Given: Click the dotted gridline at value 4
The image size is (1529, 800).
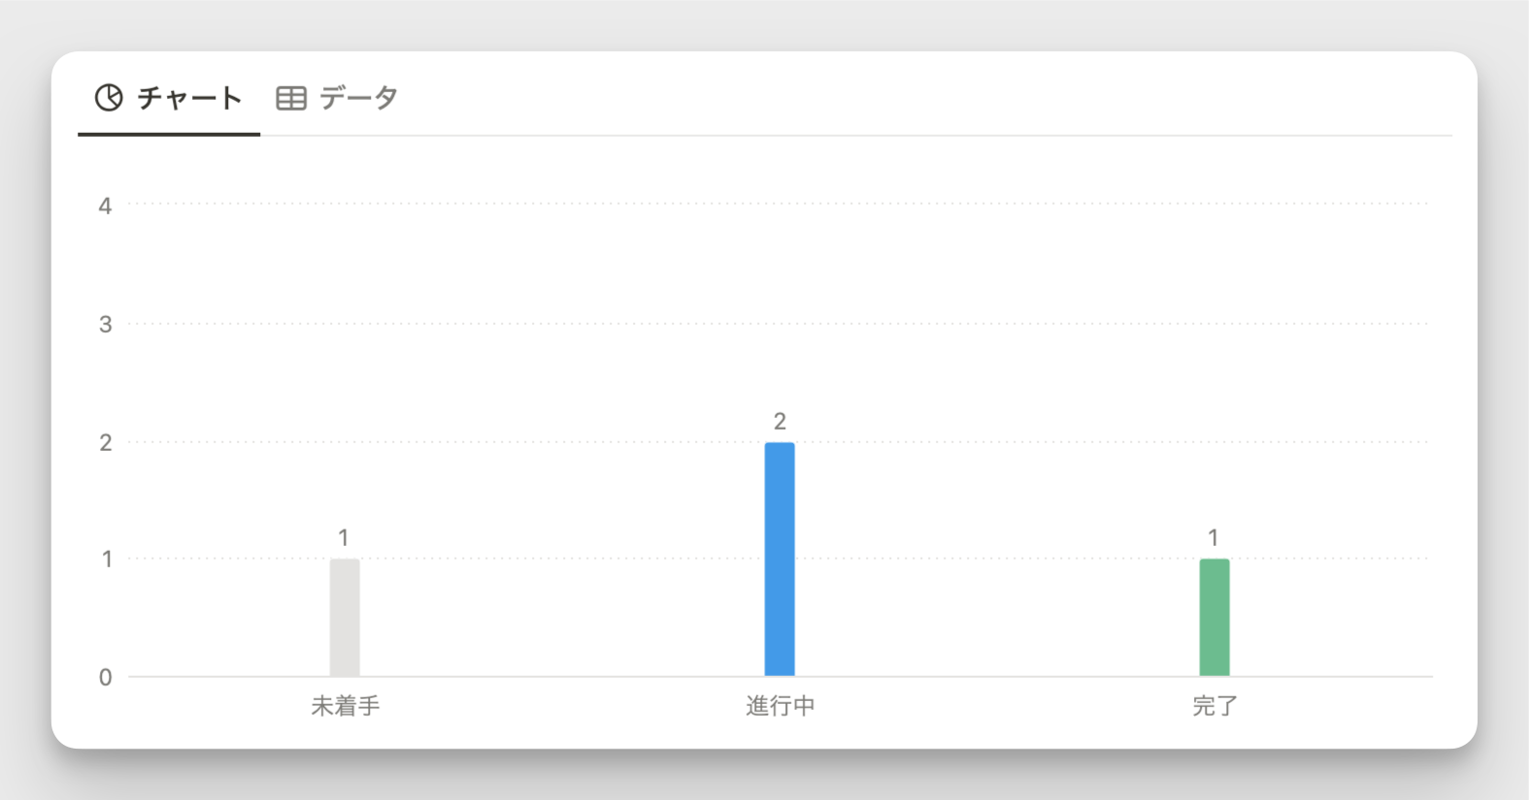Looking at the screenshot, I should [x=780, y=204].
